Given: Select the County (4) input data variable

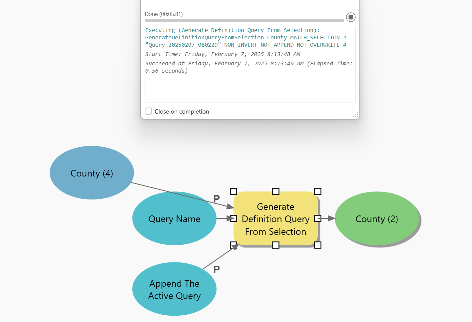Looking at the screenshot, I should coord(92,173).
